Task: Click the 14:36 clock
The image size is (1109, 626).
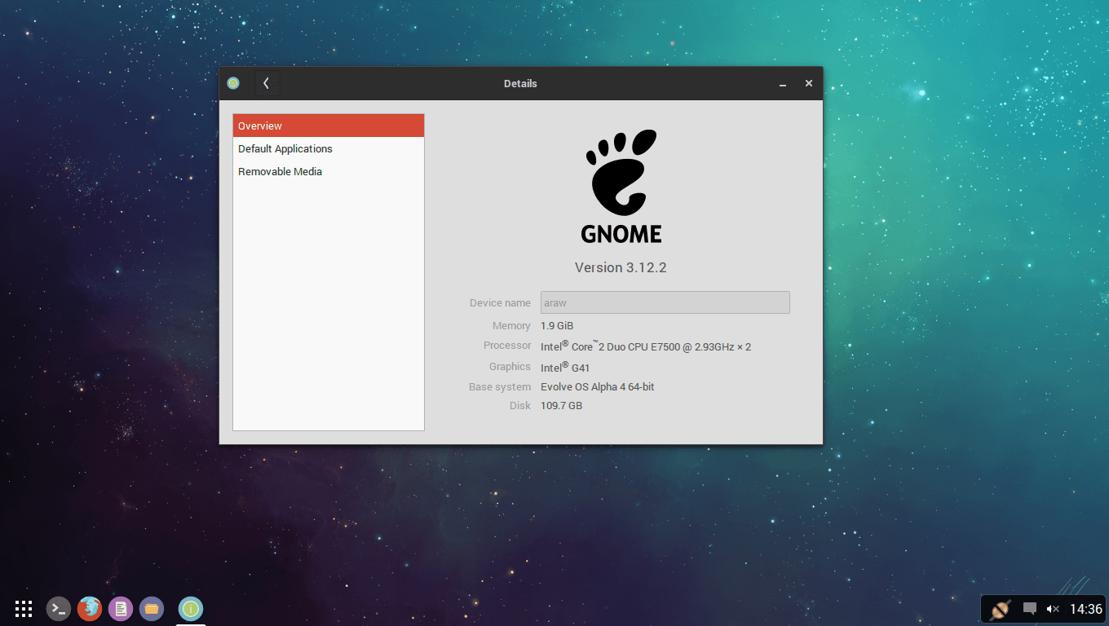Action: (1086, 609)
